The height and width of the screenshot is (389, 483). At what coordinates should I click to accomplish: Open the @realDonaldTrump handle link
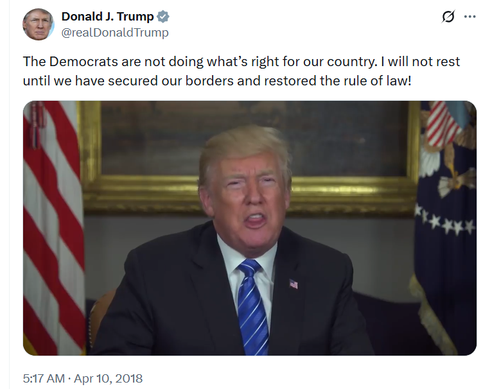115,32
